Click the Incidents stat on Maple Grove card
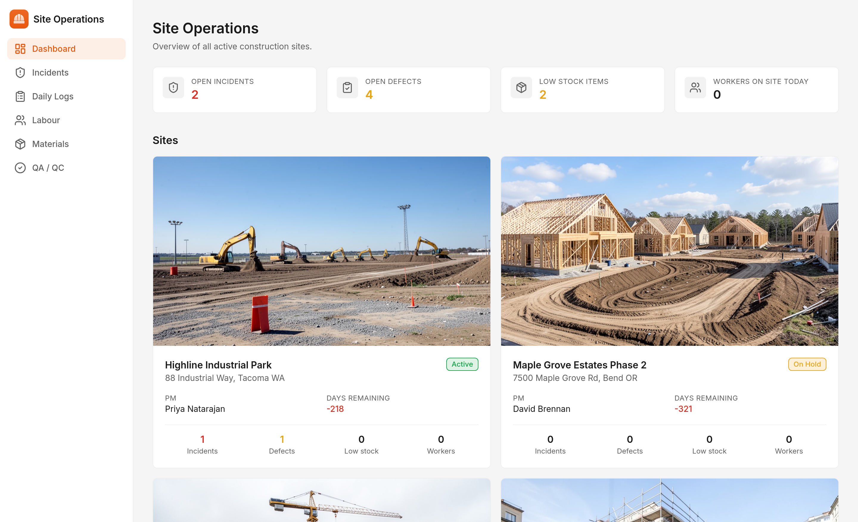Screen dimensions: 858x522 550,444
